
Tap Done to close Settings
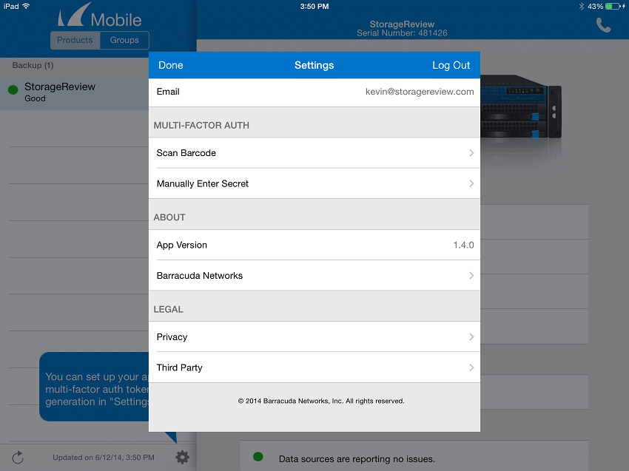171,65
